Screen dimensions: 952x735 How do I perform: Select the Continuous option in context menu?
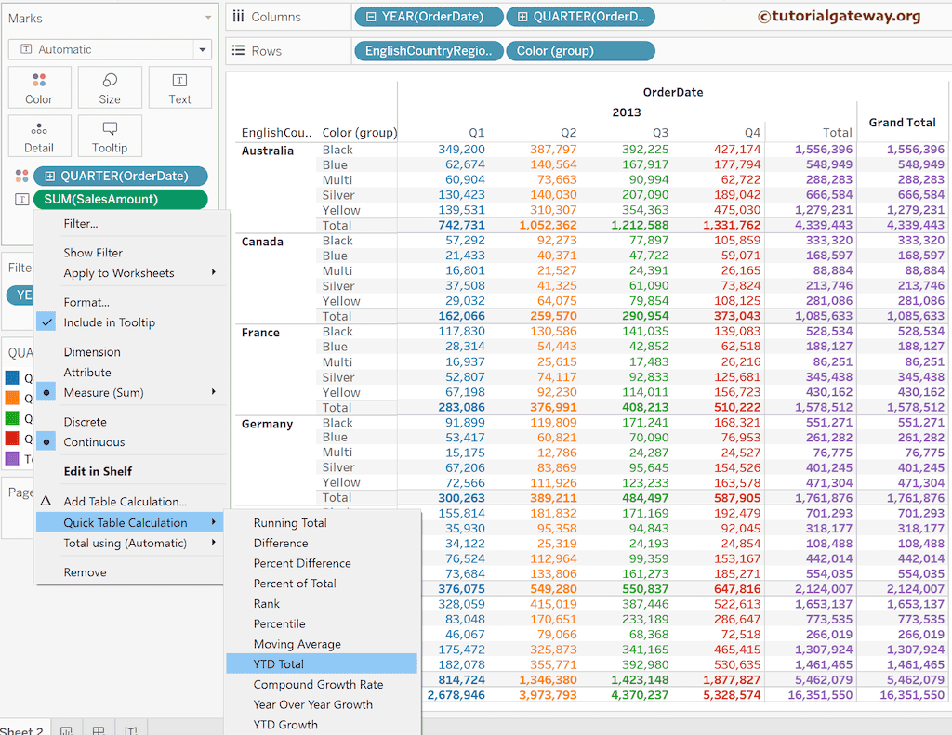coord(94,442)
